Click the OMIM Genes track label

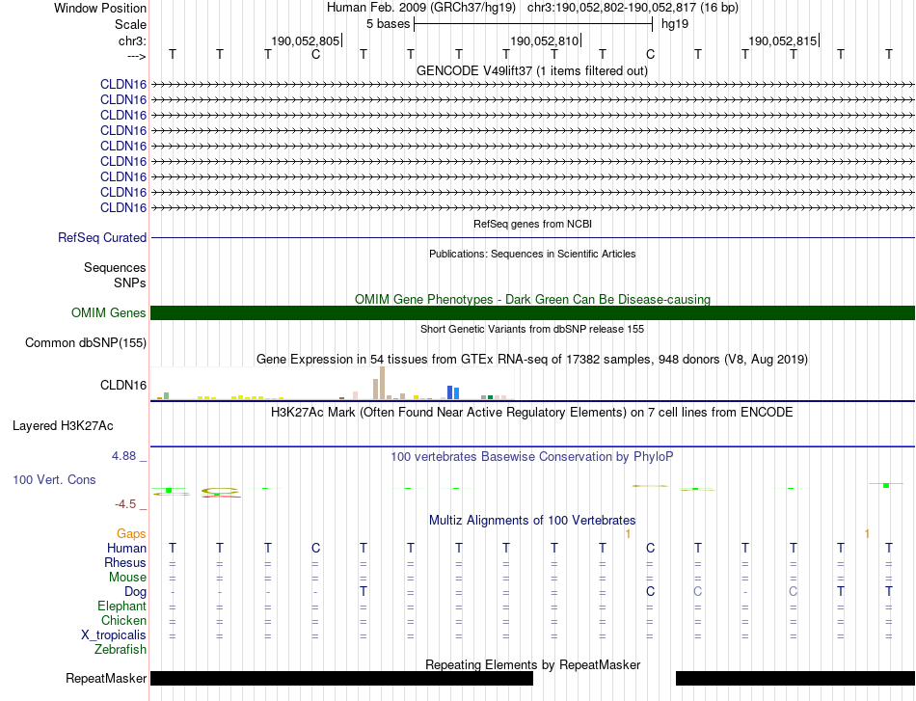[109, 312]
